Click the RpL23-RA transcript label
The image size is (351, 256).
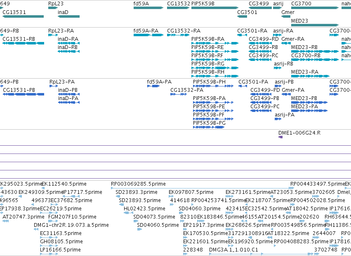click(61, 30)
